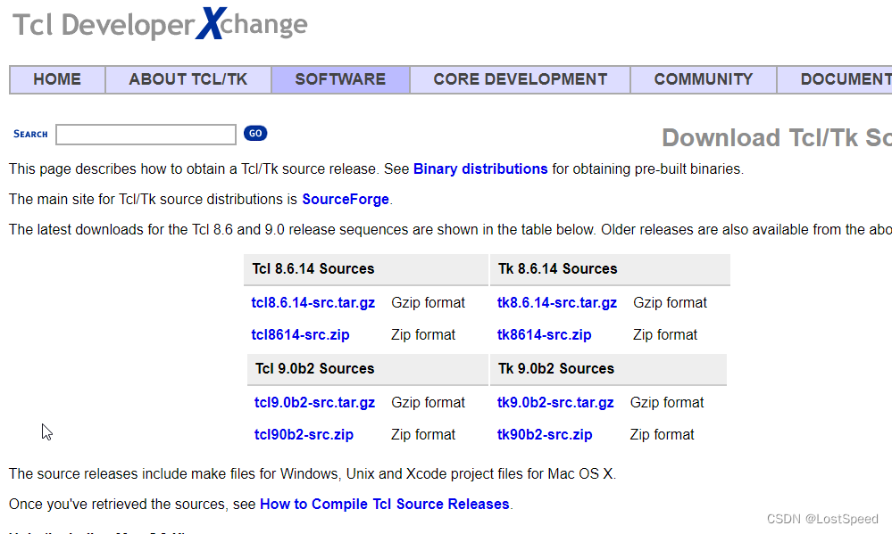
Task: Select the SOFTWARE tab
Action: (339, 79)
